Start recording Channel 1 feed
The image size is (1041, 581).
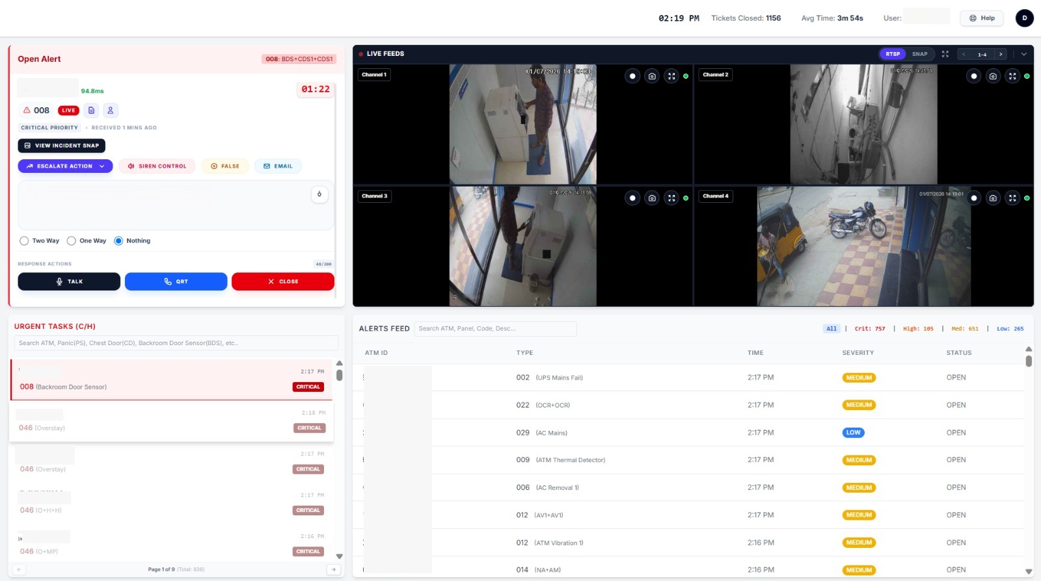pyautogui.click(x=632, y=76)
